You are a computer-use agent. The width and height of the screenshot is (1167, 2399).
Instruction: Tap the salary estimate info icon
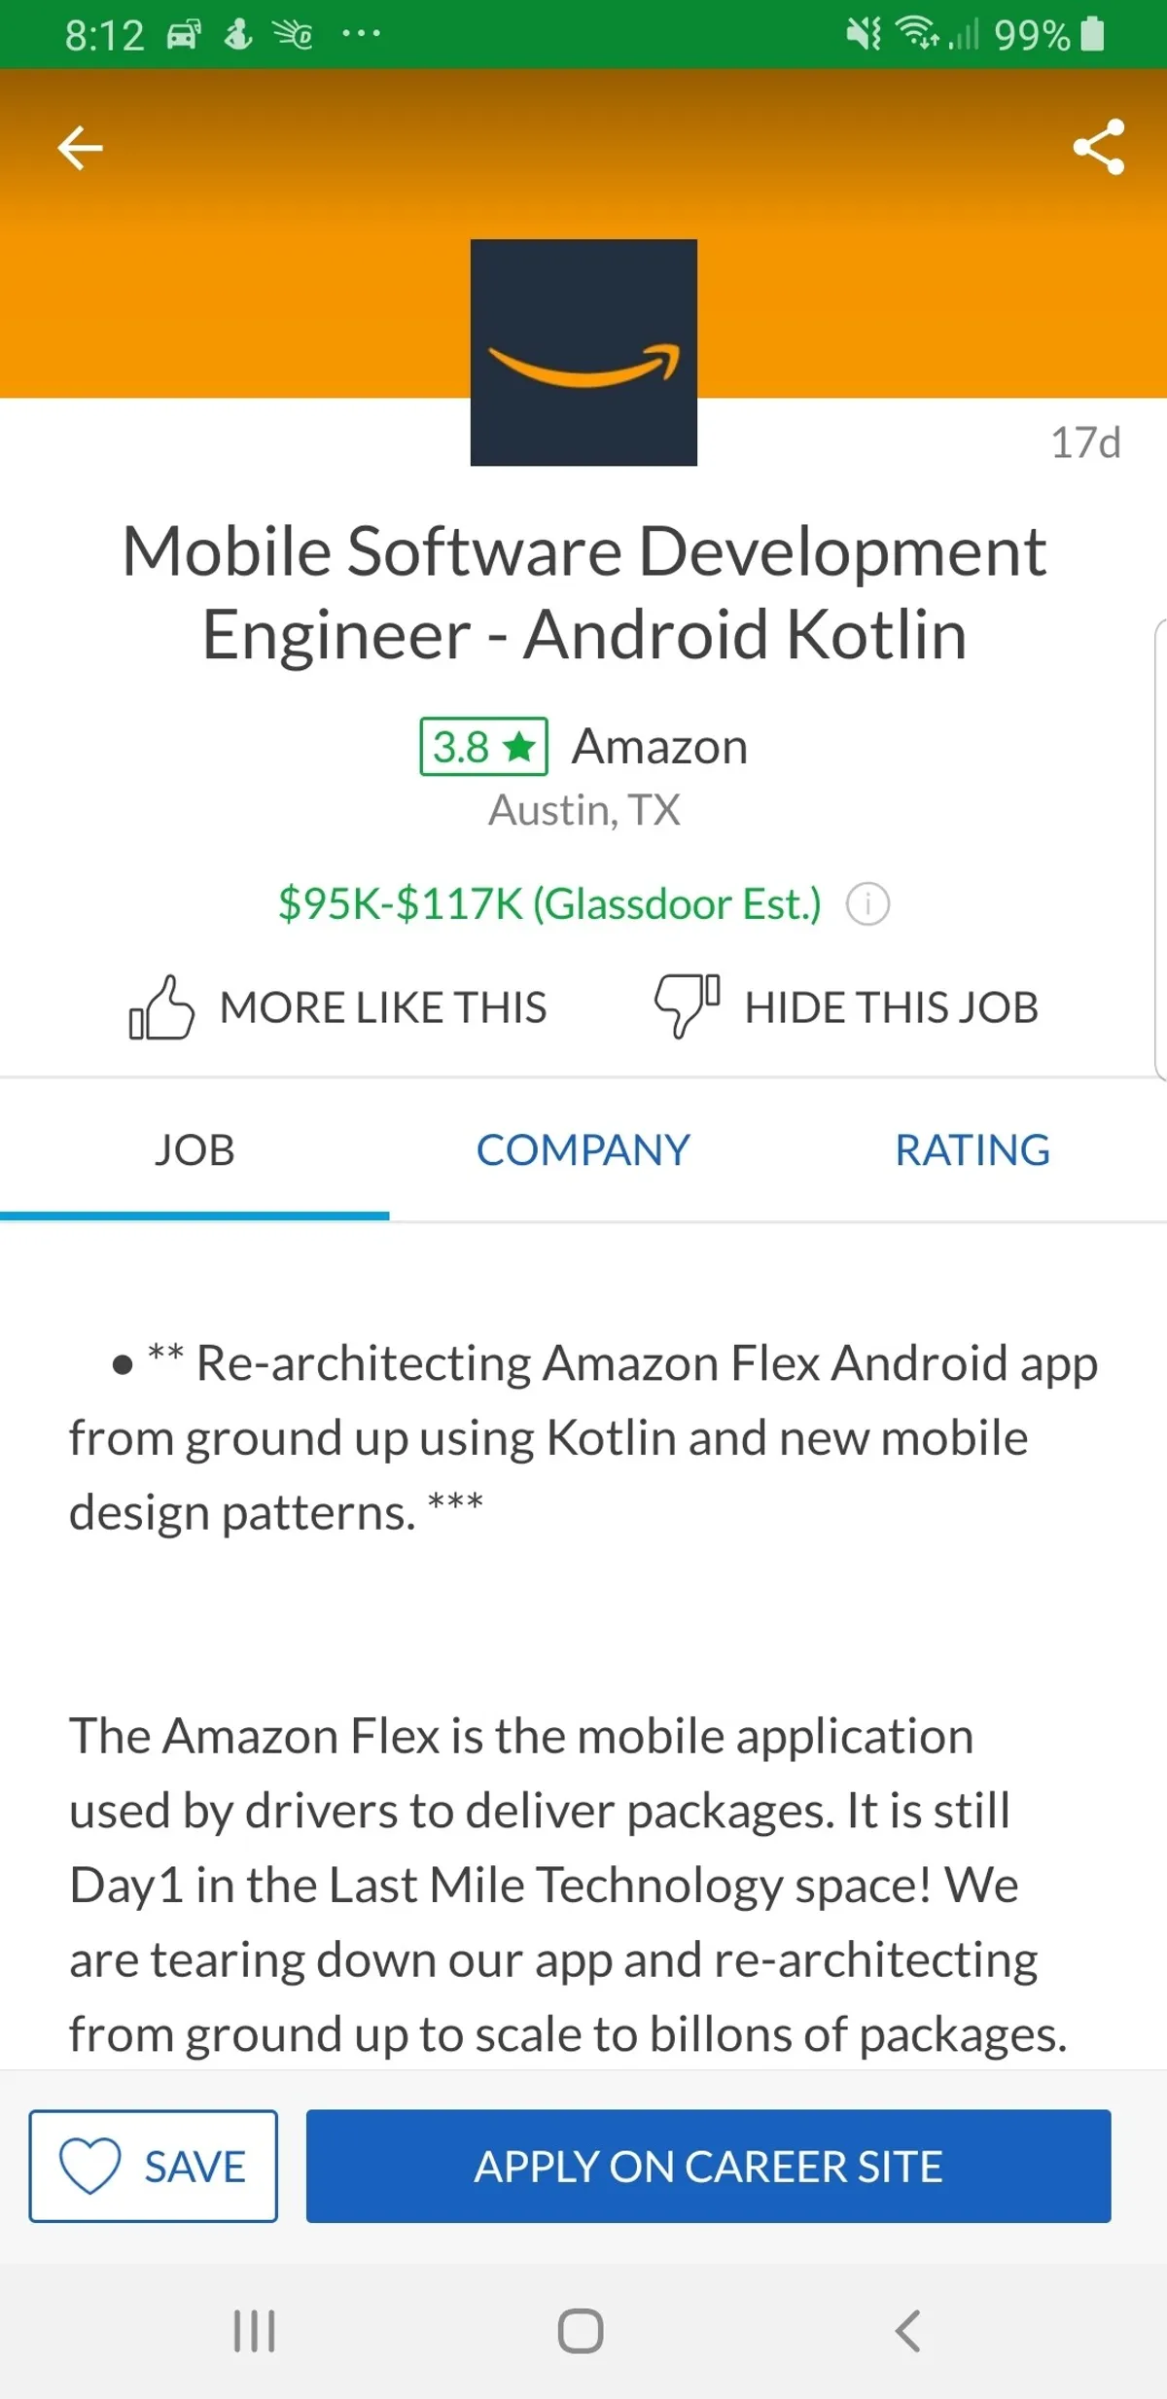tap(867, 904)
